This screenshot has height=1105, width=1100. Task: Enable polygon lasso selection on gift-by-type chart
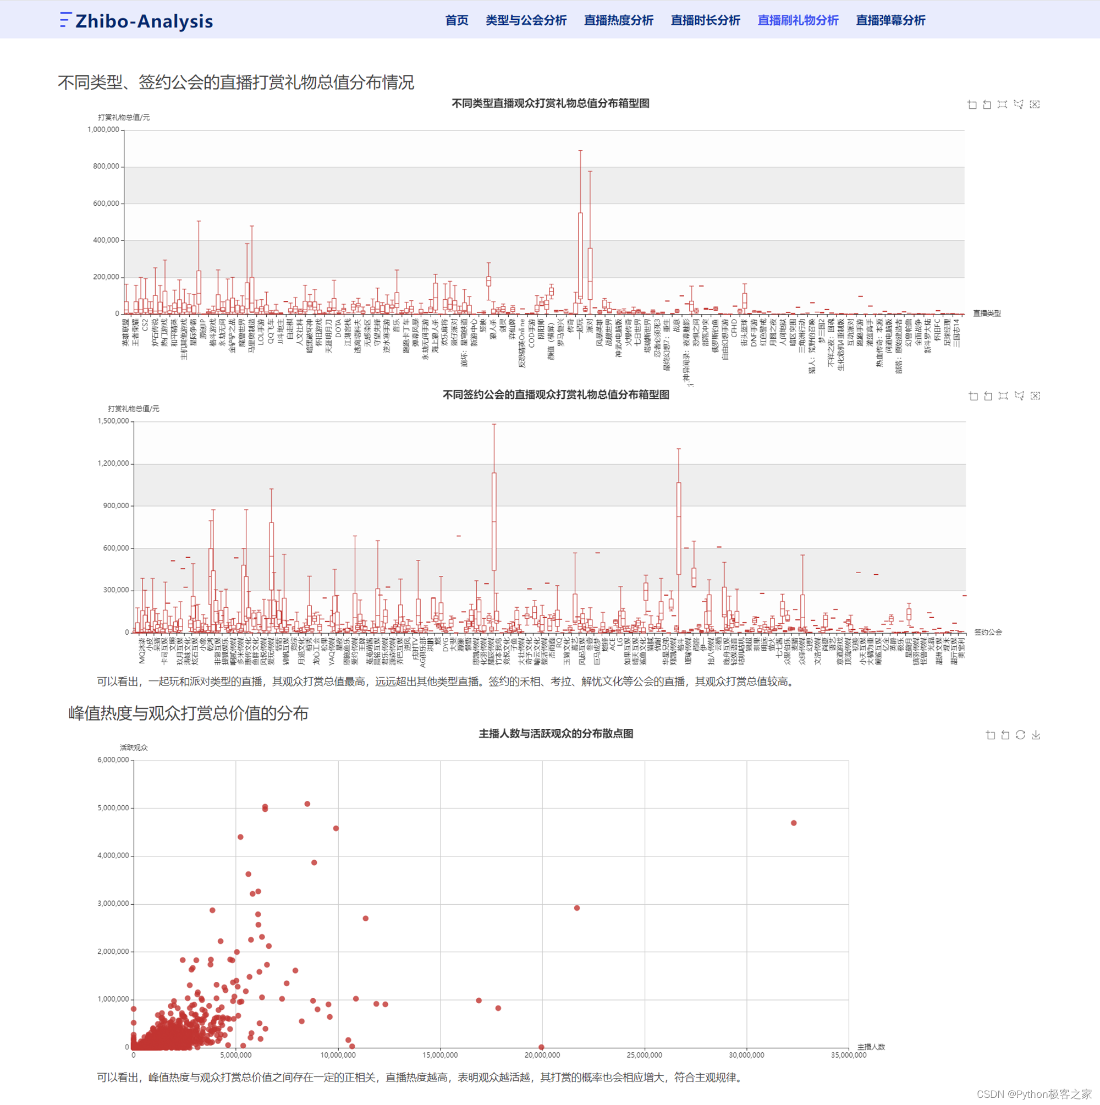[x=1018, y=105]
